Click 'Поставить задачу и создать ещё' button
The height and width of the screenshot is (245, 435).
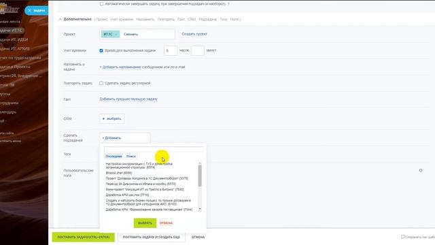click(x=151, y=238)
